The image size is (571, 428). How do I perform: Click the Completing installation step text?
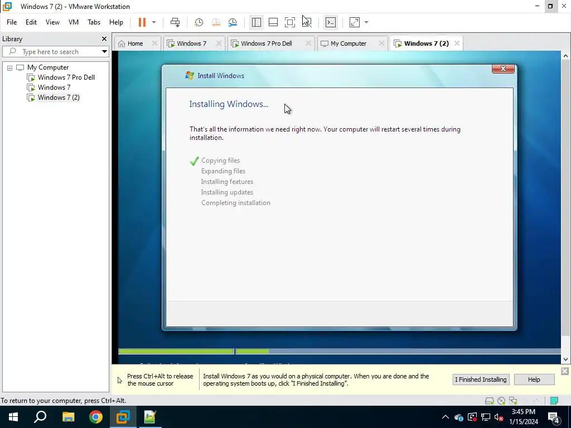tap(236, 203)
